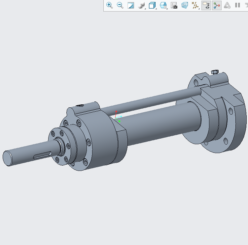
Task: Open datum display filters dropdown
Action: click(x=195, y=5)
